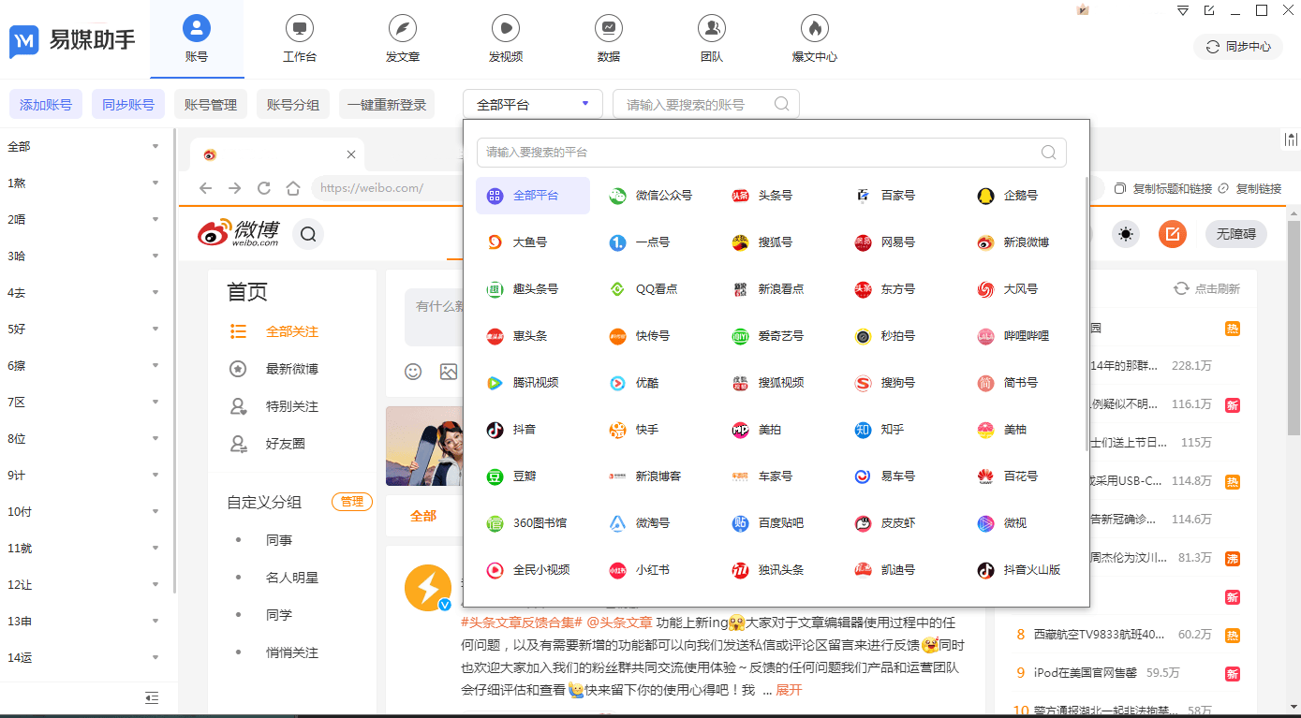
Task: Toggle the 无障碍 accessibility mode
Action: coord(1235,235)
